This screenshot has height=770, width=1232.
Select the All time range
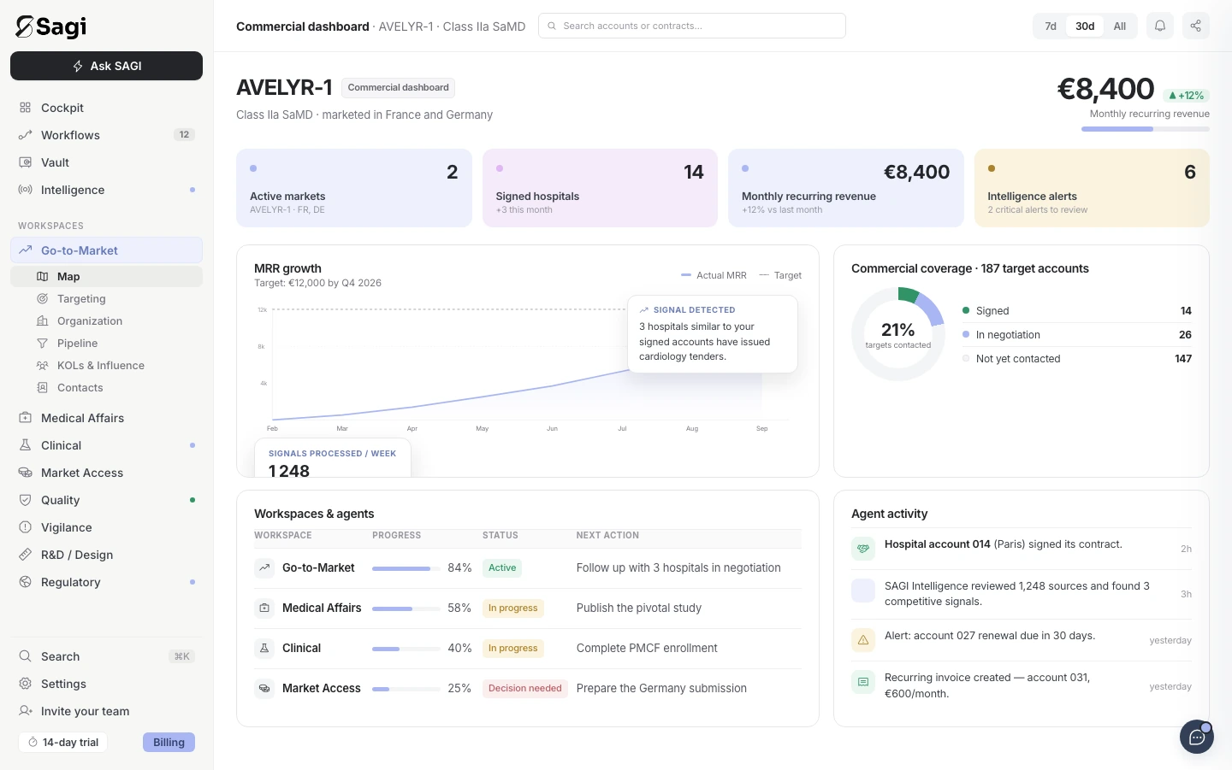pos(1119,26)
